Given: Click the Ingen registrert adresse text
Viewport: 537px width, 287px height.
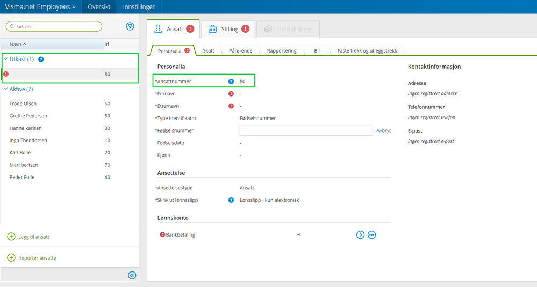Looking at the screenshot, I should click(x=432, y=93).
